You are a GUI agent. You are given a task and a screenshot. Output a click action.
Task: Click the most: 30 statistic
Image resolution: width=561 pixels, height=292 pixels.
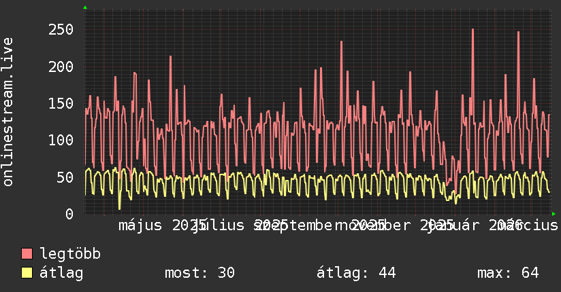click(x=199, y=273)
